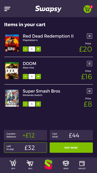Increase Super Smash Bros quantity

[x=38, y=104]
